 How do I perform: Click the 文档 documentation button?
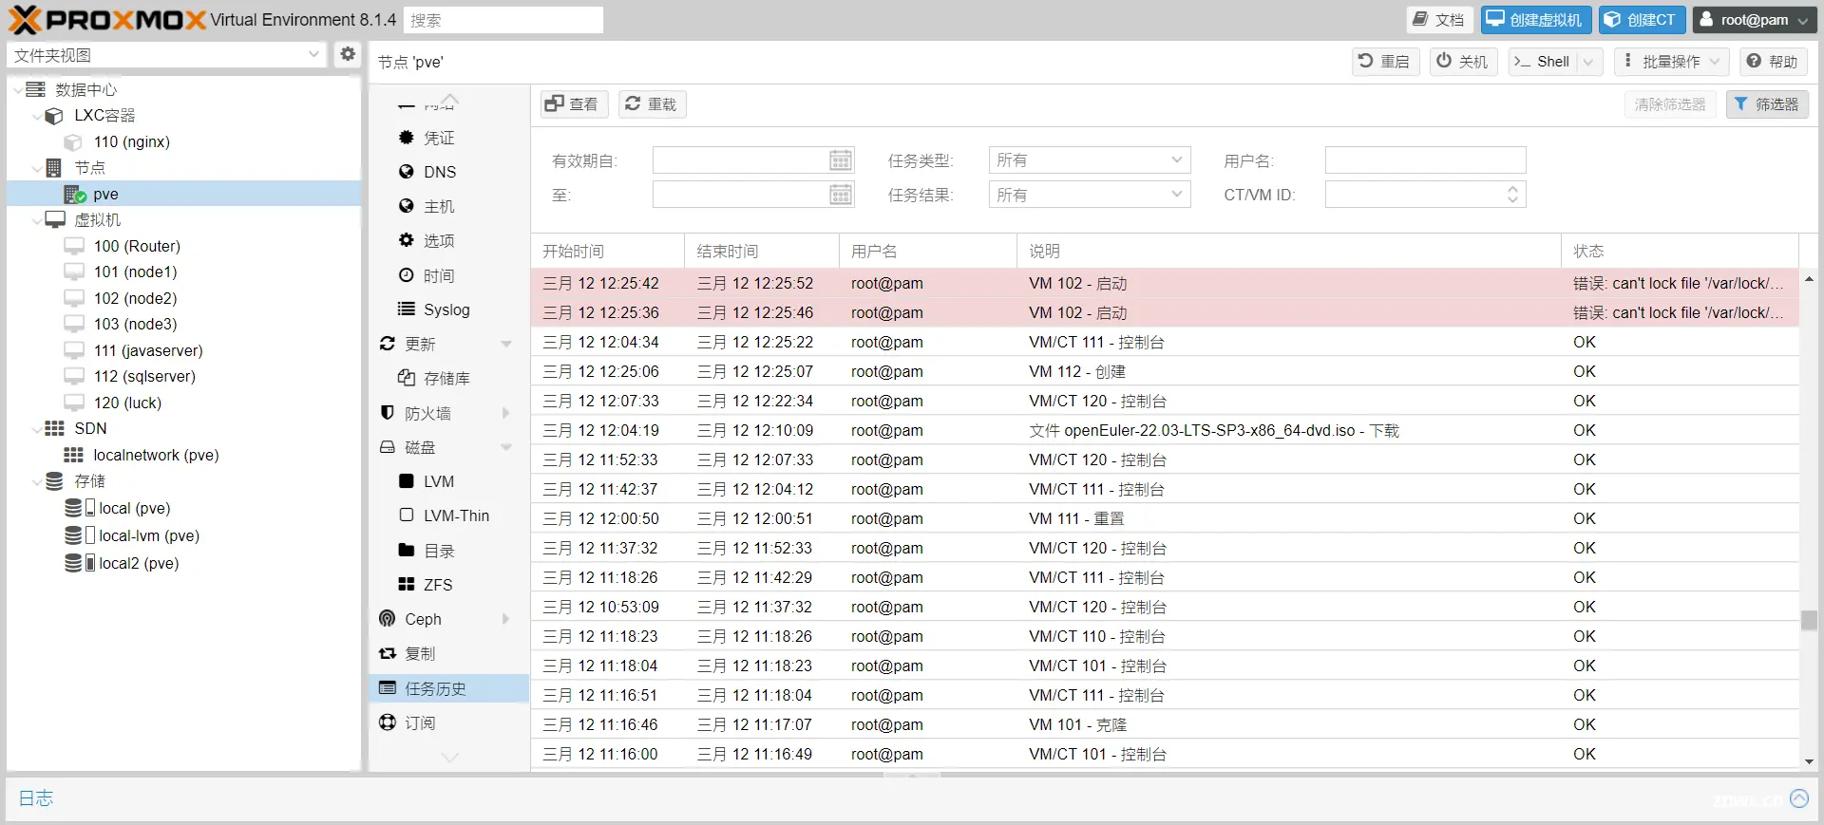pyautogui.click(x=1438, y=20)
